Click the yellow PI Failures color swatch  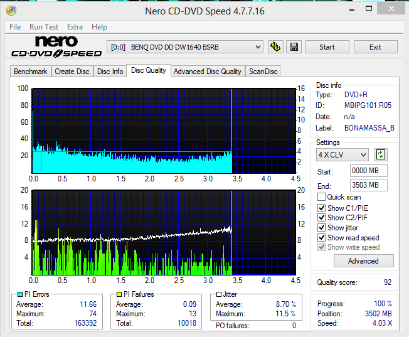pos(119,294)
